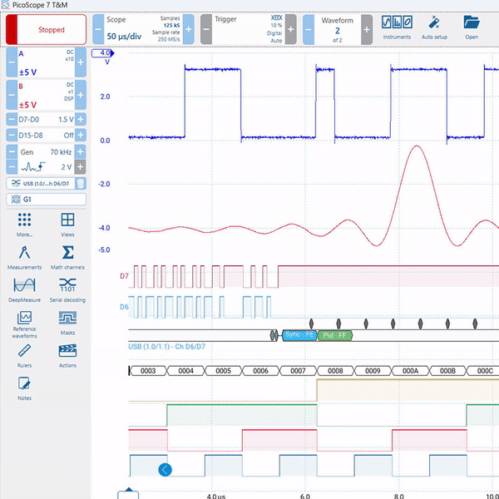Viewport: 499px width, 499px height.
Task: Open the G1 digital group settings
Action: pyautogui.click(x=46, y=200)
